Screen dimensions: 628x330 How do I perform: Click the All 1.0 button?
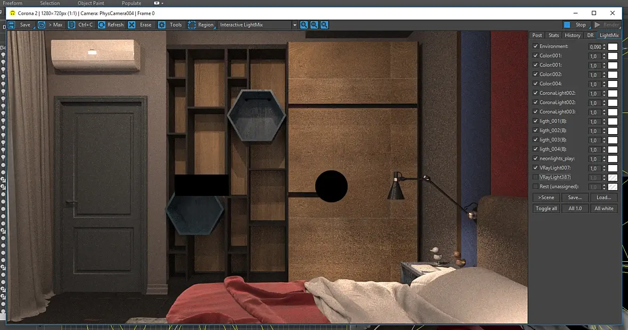pos(575,208)
